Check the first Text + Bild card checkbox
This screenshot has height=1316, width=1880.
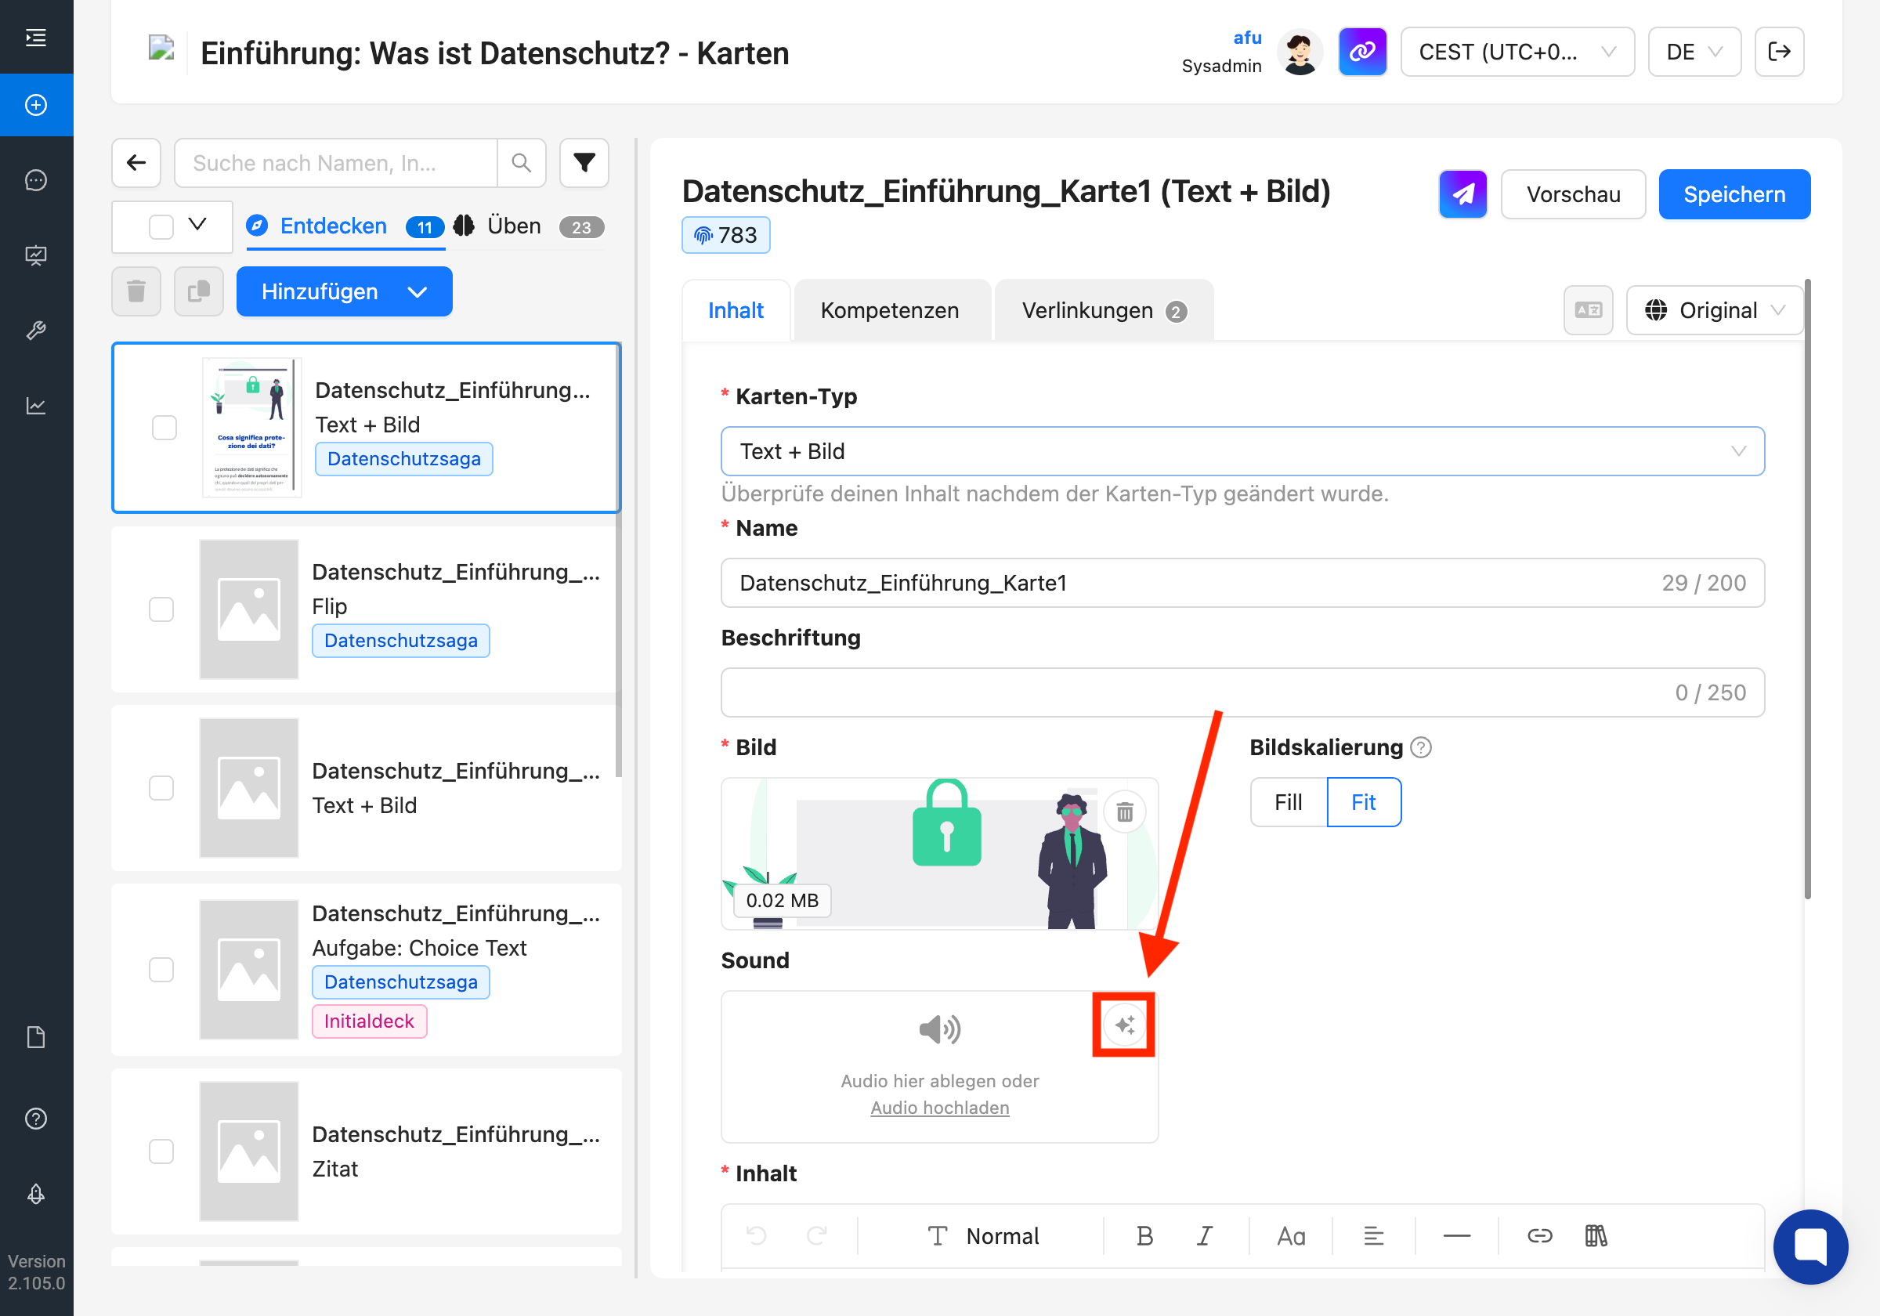pyautogui.click(x=164, y=428)
